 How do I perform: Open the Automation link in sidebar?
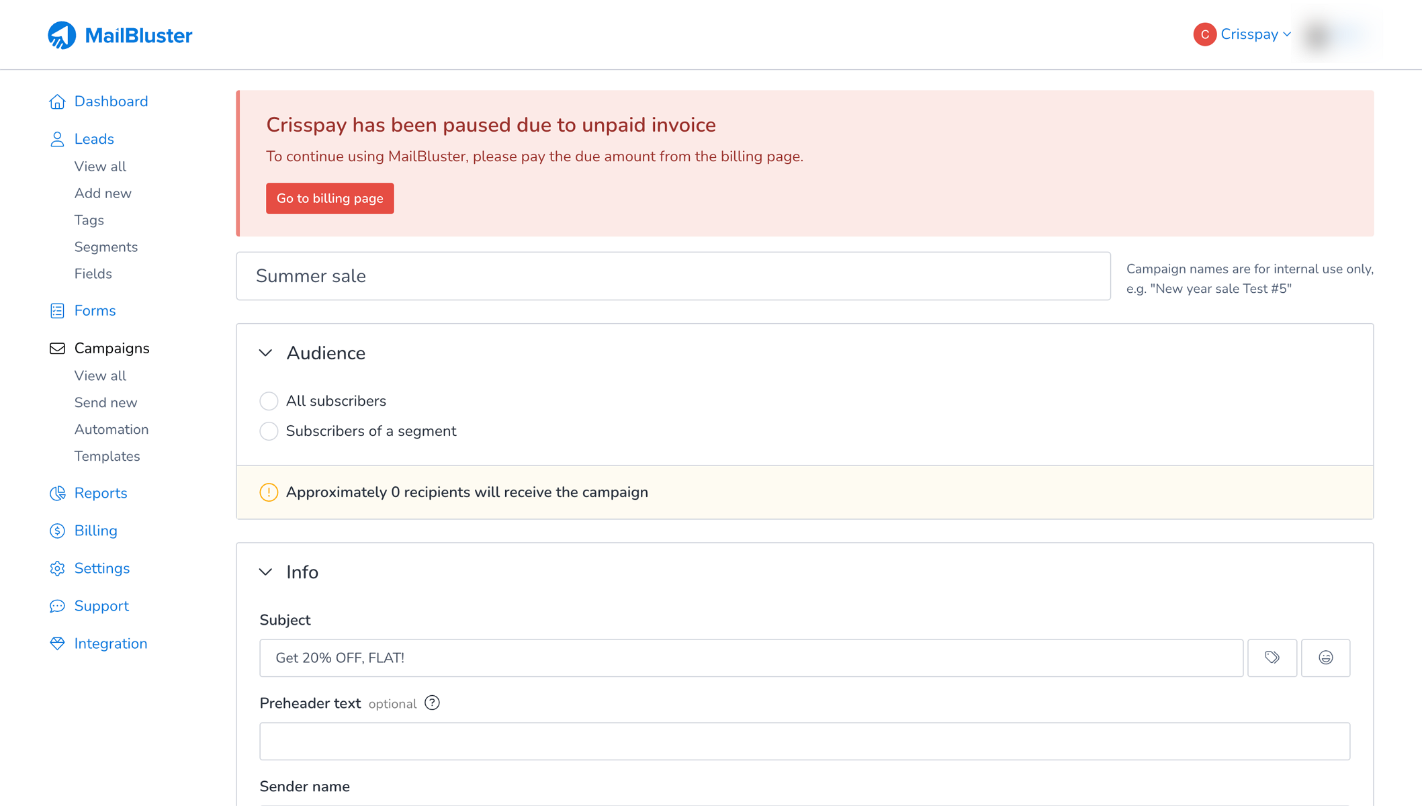pos(112,429)
